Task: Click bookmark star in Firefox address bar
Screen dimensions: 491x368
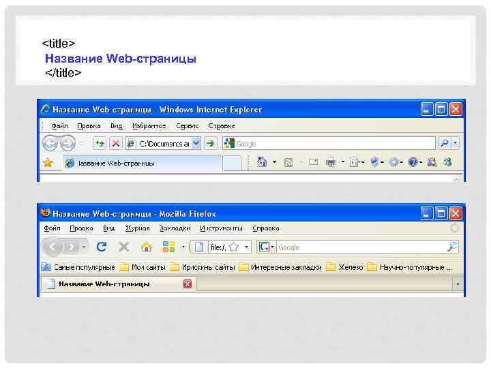Action: click(234, 247)
